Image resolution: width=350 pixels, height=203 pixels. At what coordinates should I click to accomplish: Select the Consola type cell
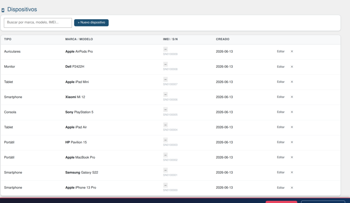click(10, 112)
